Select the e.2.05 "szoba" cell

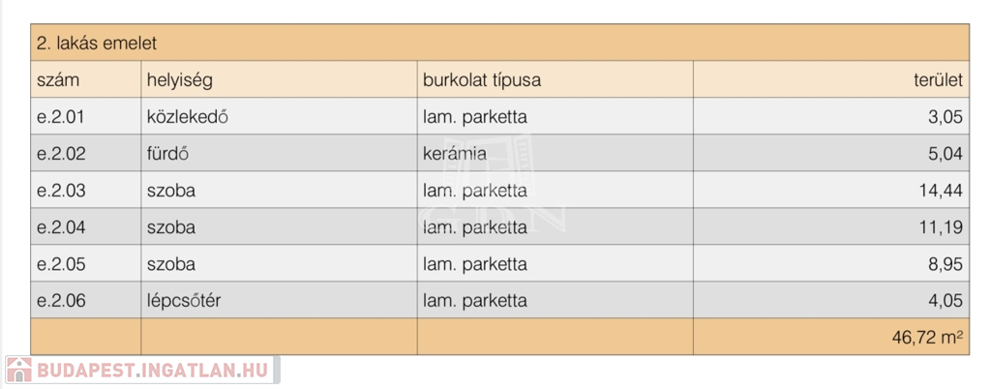click(171, 264)
